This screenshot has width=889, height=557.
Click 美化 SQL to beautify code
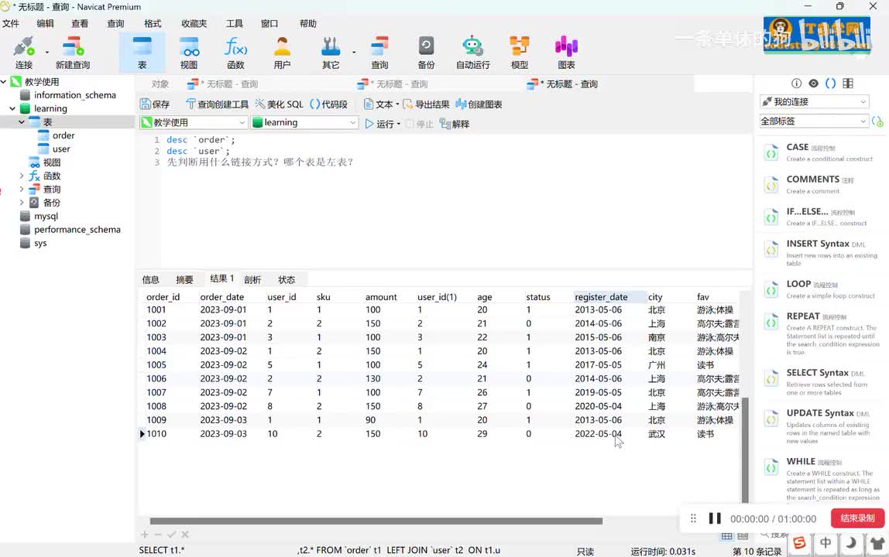(280, 104)
